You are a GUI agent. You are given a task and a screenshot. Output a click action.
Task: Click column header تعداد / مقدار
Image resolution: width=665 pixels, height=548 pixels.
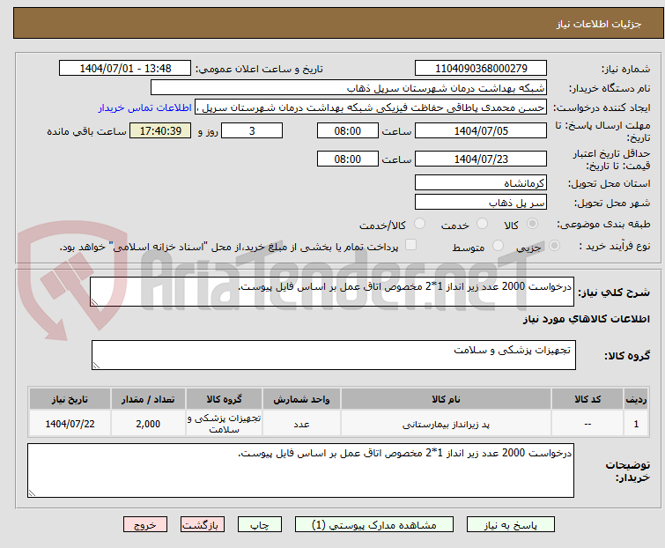(148, 399)
